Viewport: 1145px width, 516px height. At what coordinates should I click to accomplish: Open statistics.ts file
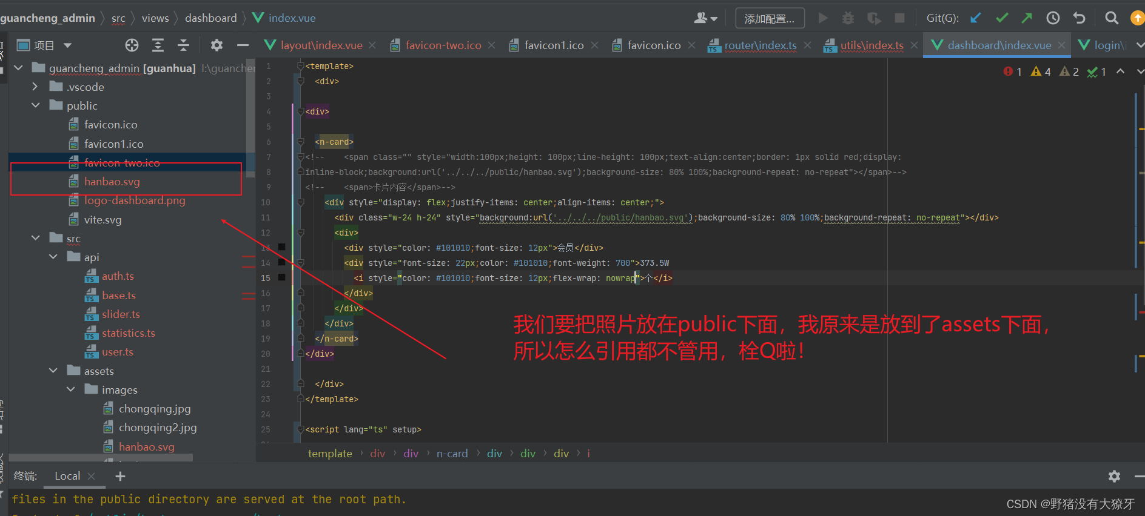tap(128, 333)
